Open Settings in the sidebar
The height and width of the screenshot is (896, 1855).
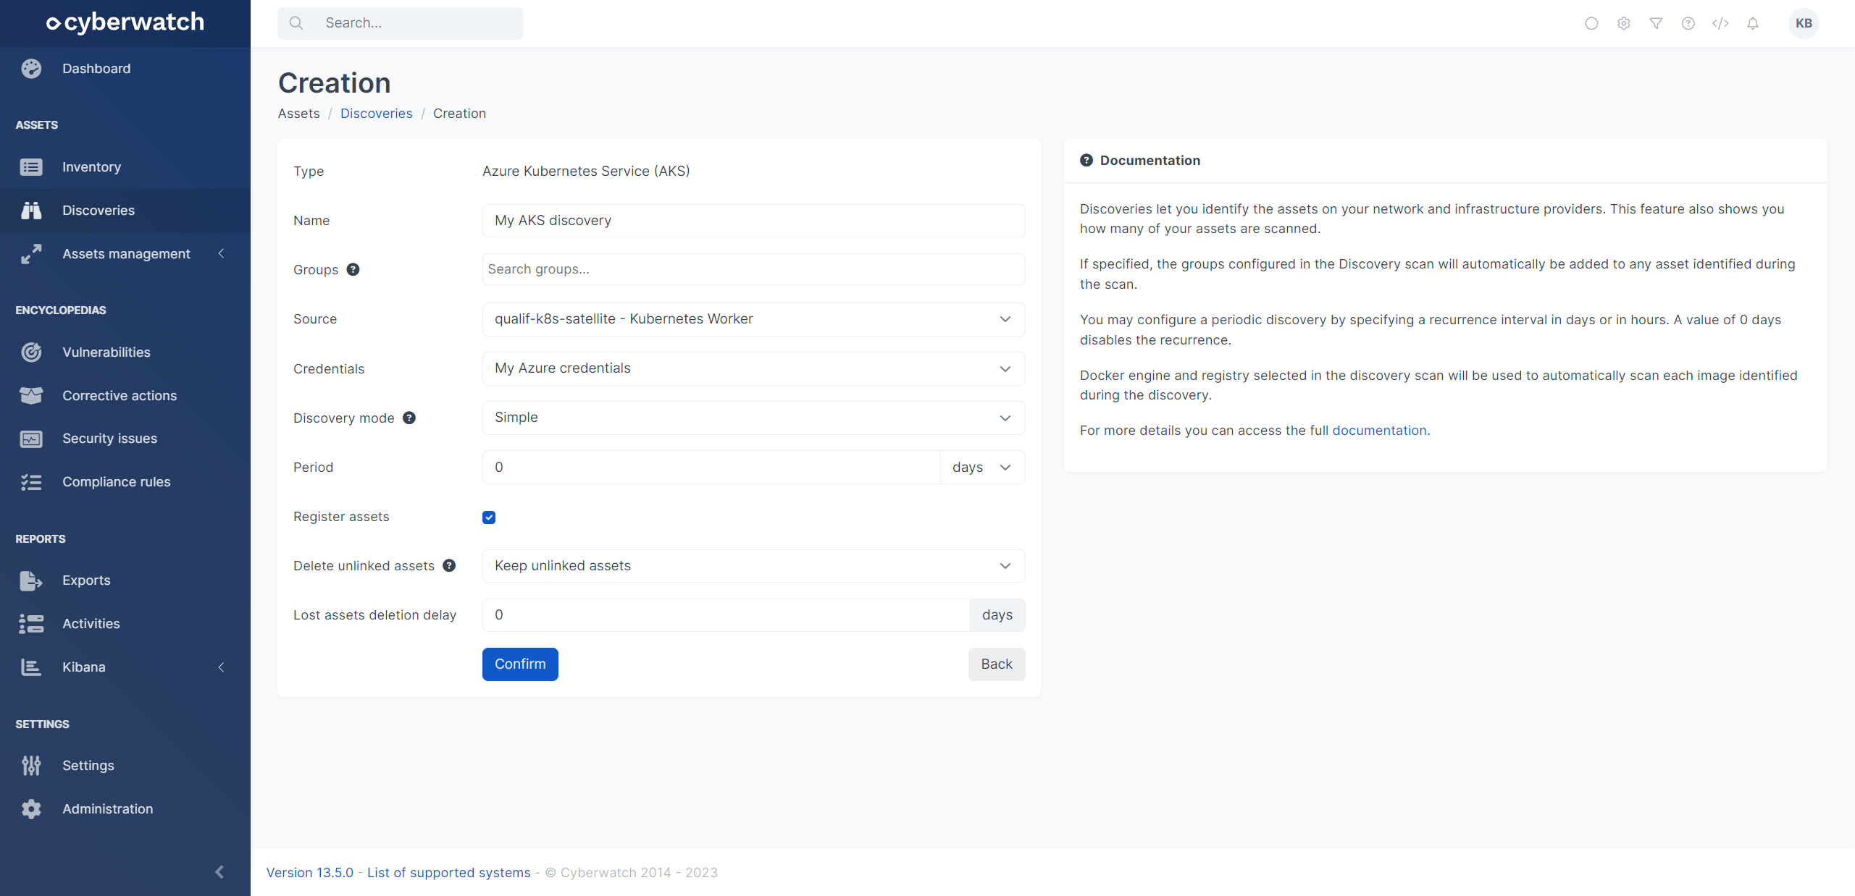point(125,766)
